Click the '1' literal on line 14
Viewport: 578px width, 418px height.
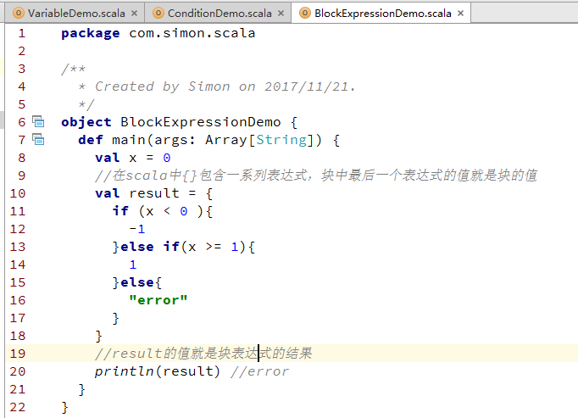(133, 265)
